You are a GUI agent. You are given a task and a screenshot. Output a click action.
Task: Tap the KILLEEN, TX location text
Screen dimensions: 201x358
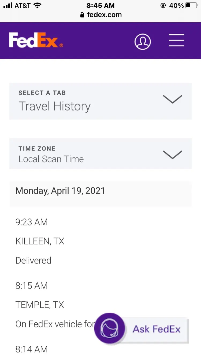(x=40, y=241)
